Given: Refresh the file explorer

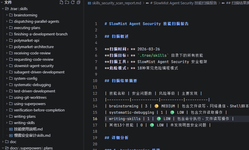Looking at the screenshot, I should point(73,2).
